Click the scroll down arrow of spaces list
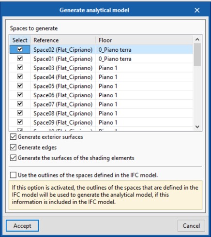This screenshot has height=237, width=211. click(197, 127)
